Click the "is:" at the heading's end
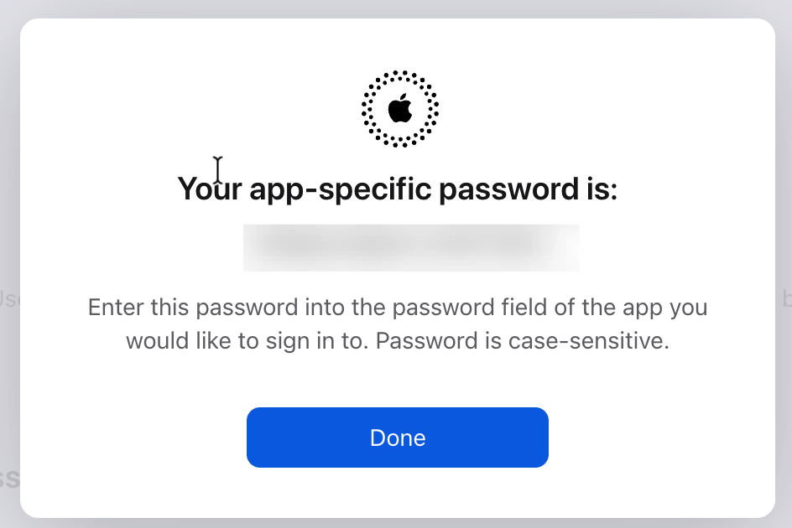 (x=597, y=191)
